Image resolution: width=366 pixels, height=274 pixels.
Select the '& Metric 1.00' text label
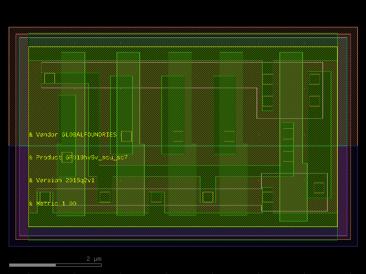point(53,203)
